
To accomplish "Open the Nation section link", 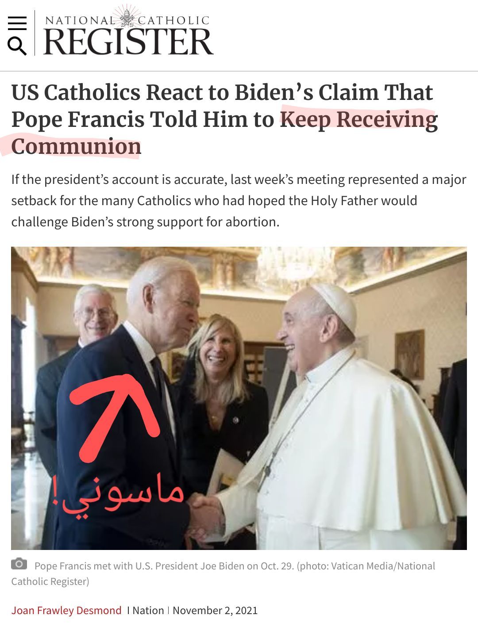I will [x=148, y=611].
